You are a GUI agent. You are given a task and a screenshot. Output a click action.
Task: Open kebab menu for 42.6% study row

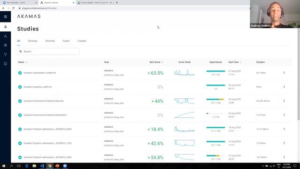point(284,143)
